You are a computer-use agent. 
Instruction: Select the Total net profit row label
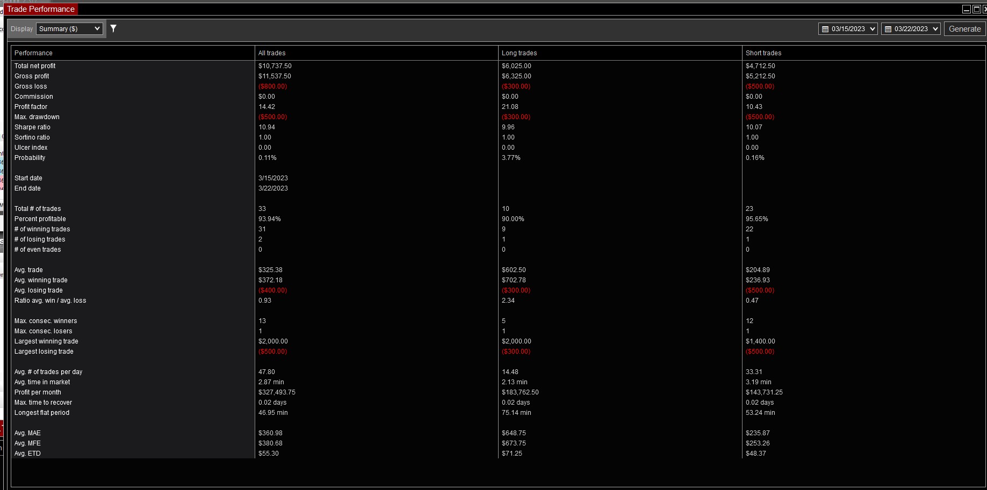[35, 66]
